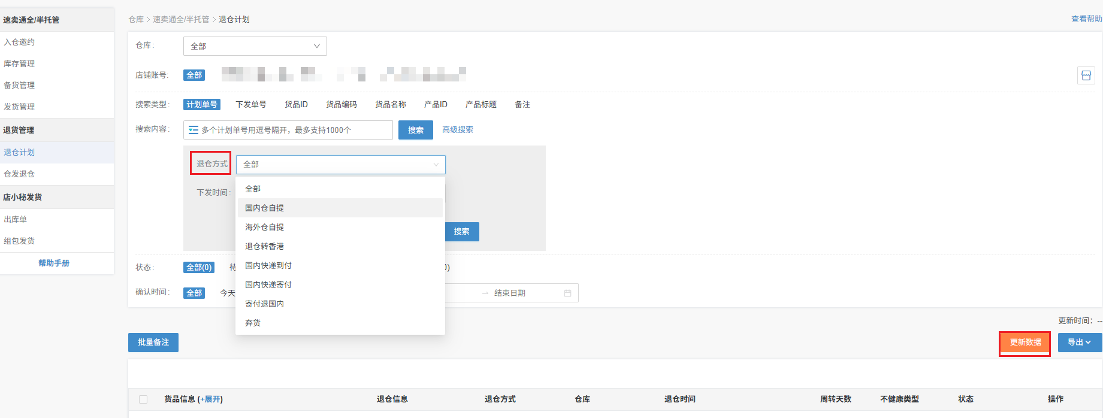Click the plan number search input field
The image size is (1103, 418).
pos(294,130)
